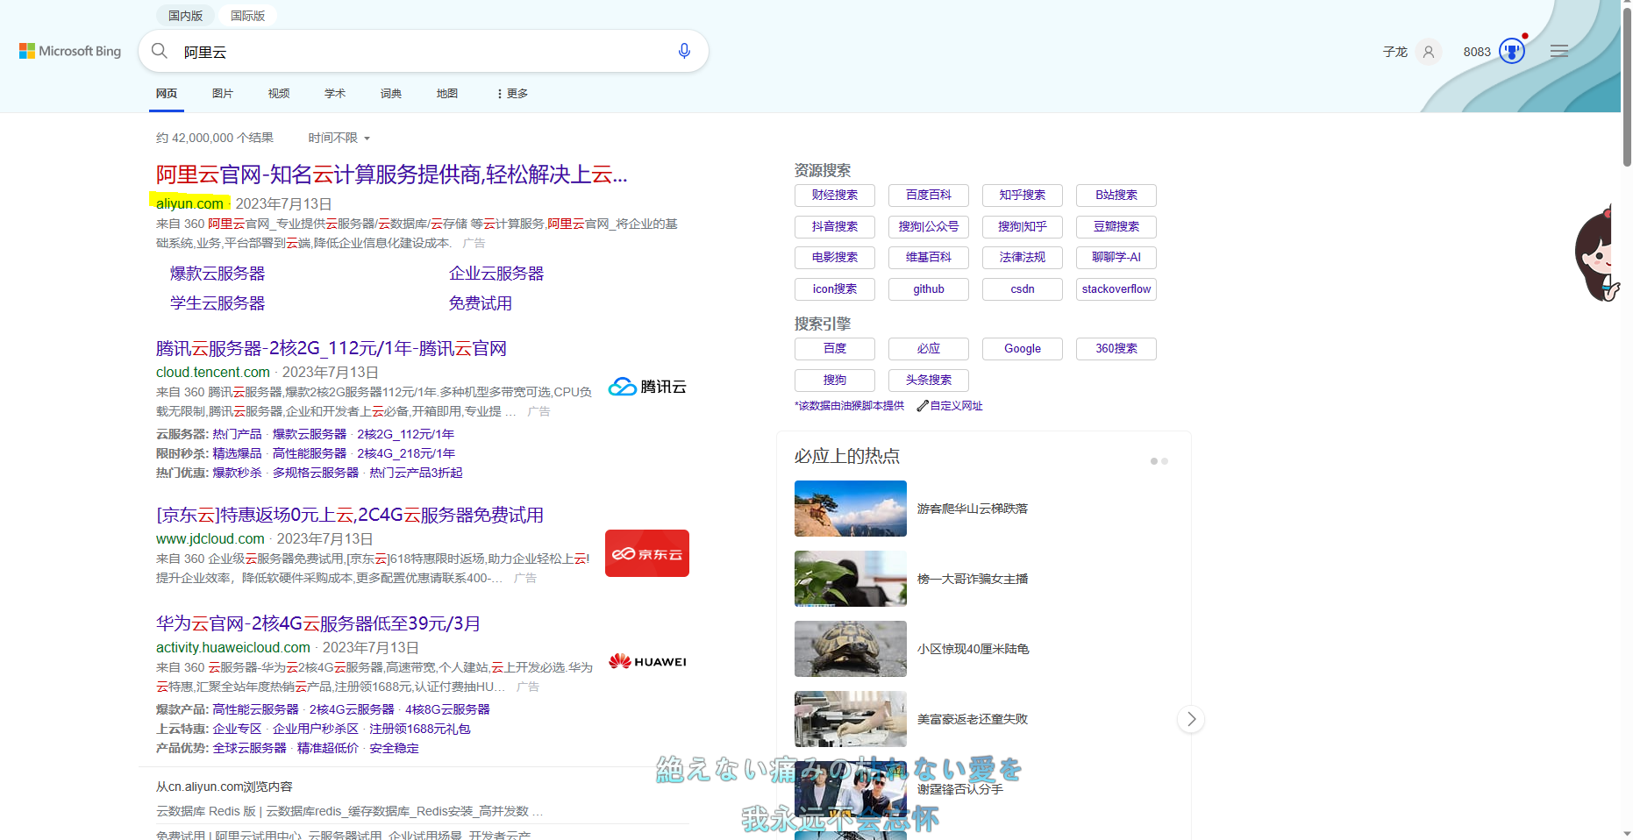Click the 豆瓣搜索 button
Viewport: 1633px width, 840px height.
coord(1116,227)
